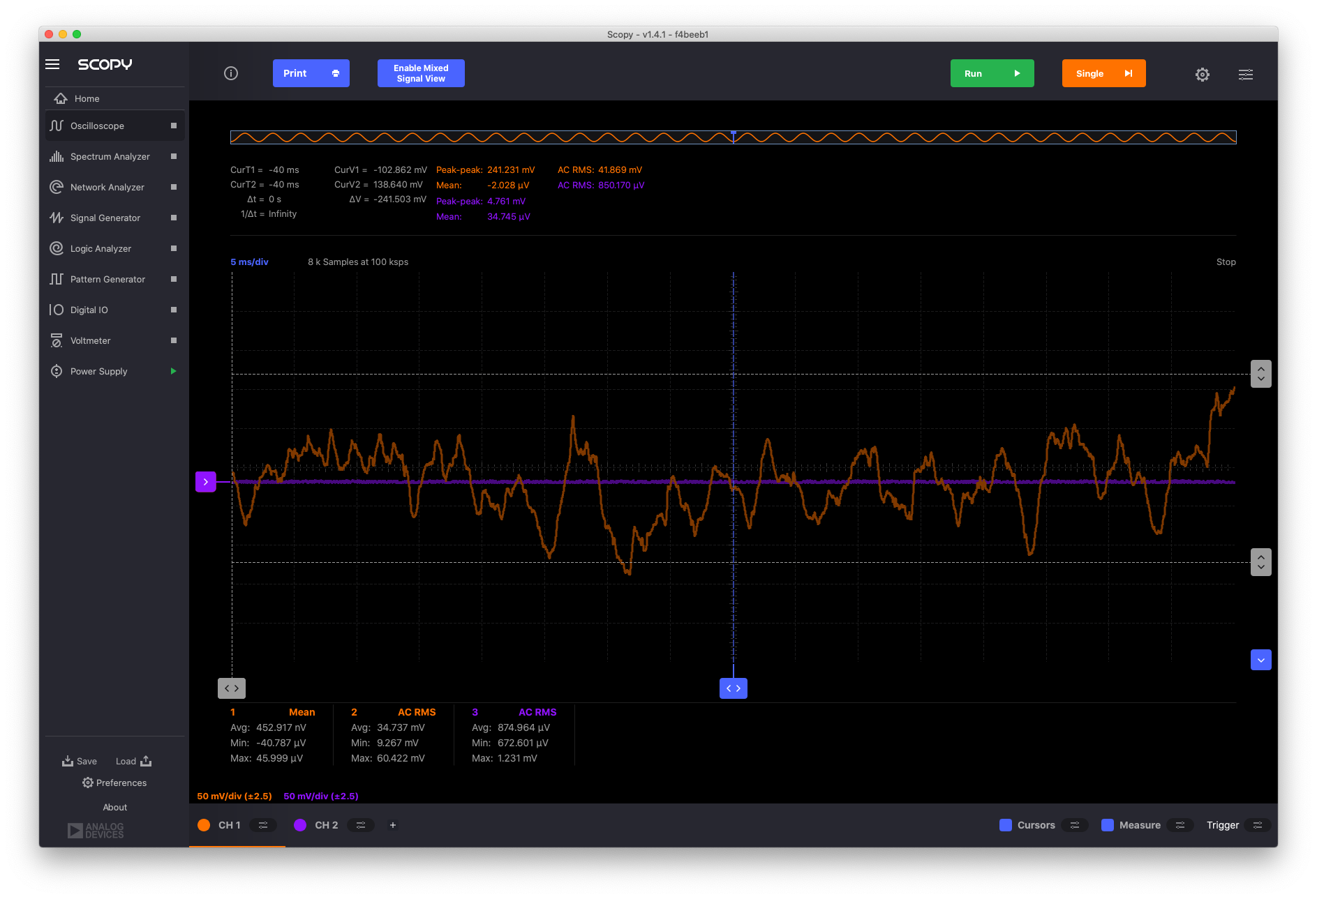Image resolution: width=1317 pixels, height=899 pixels.
Task: Open Pattern Generator
Action: point(115,279)
